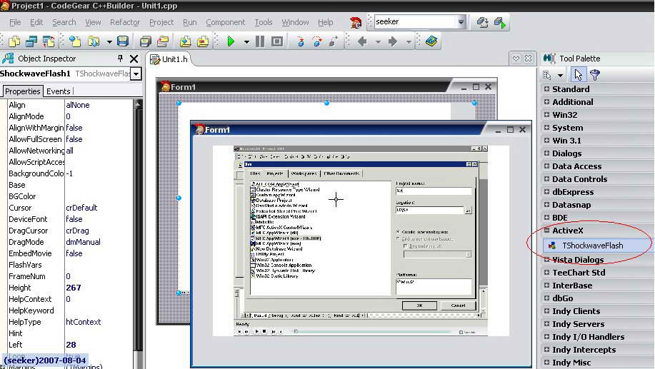Close the Object Inspector panel
The width and height of the screenshot is (655, 369).
[x=134, y=59]
